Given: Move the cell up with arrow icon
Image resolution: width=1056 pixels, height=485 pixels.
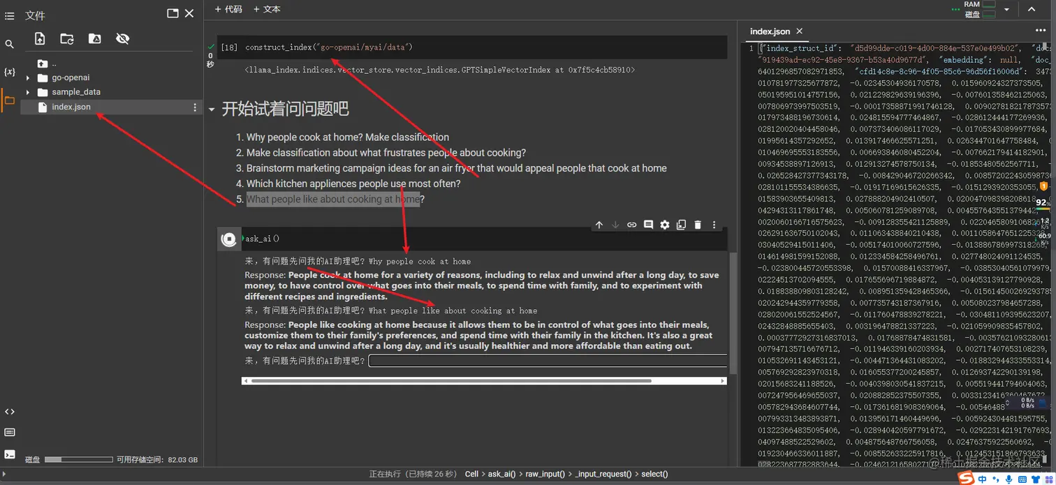Looking at the screenshot, I should 599,225.
